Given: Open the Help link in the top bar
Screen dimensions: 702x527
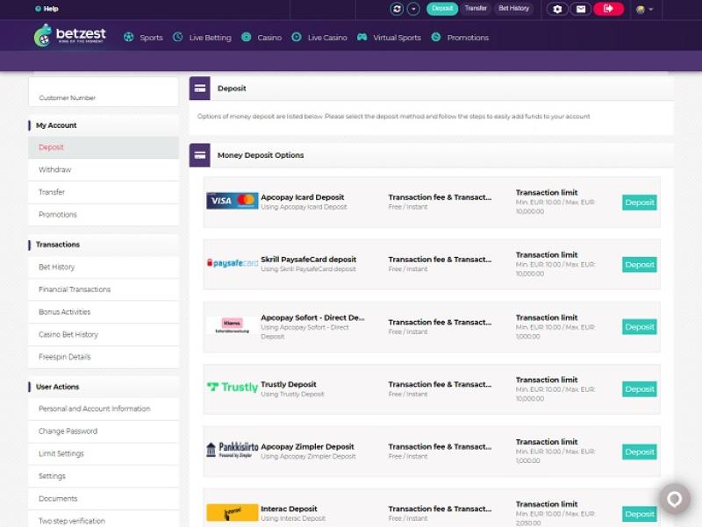Looking at the screenshot, I should click(47, 9).
